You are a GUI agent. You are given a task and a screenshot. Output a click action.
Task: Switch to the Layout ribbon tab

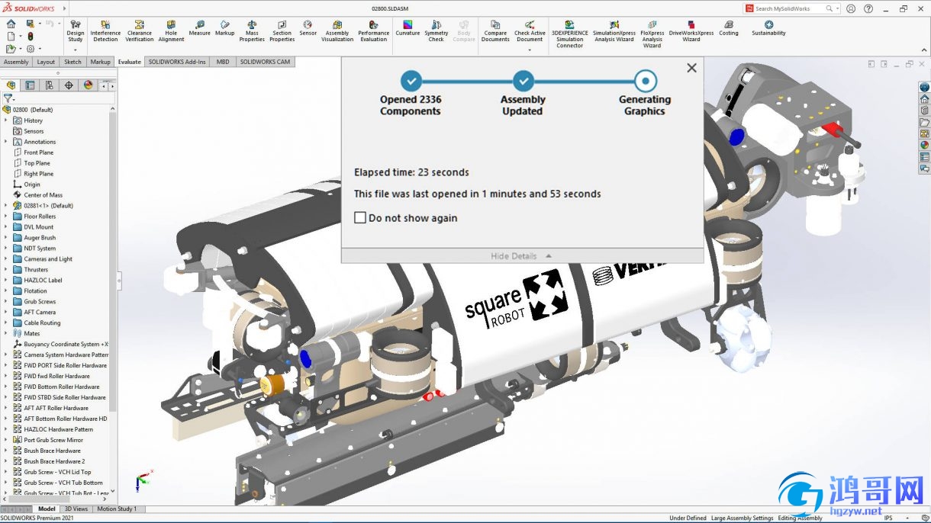coord(46,62)
